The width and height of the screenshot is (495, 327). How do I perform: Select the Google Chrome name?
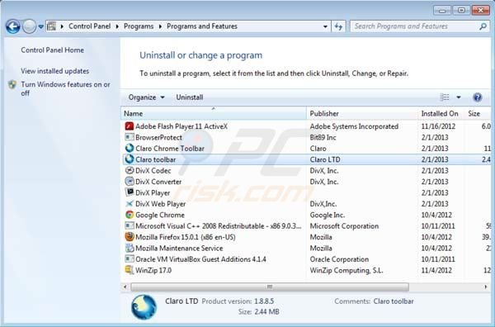pyautogui.click(x=160, y=215)
